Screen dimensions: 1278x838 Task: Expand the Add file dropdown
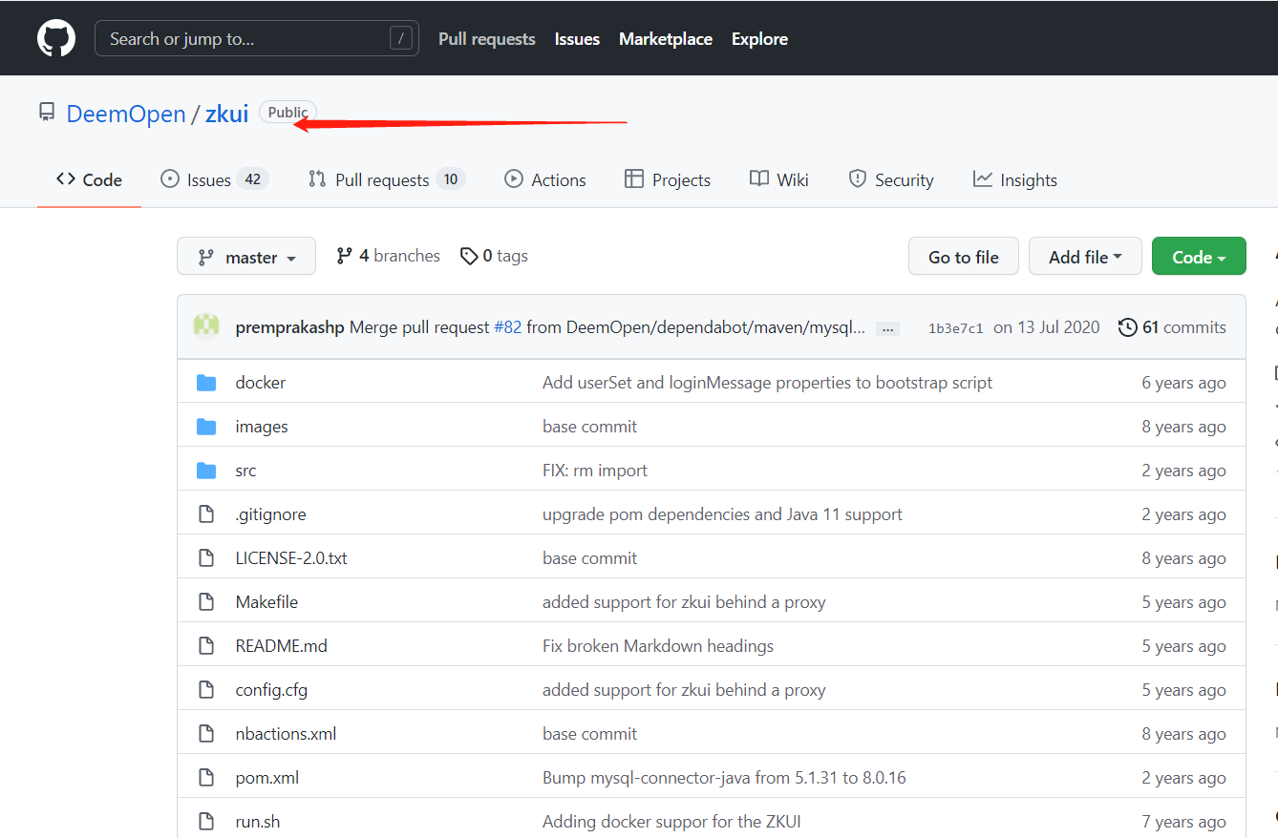(x=1085, y=257)
